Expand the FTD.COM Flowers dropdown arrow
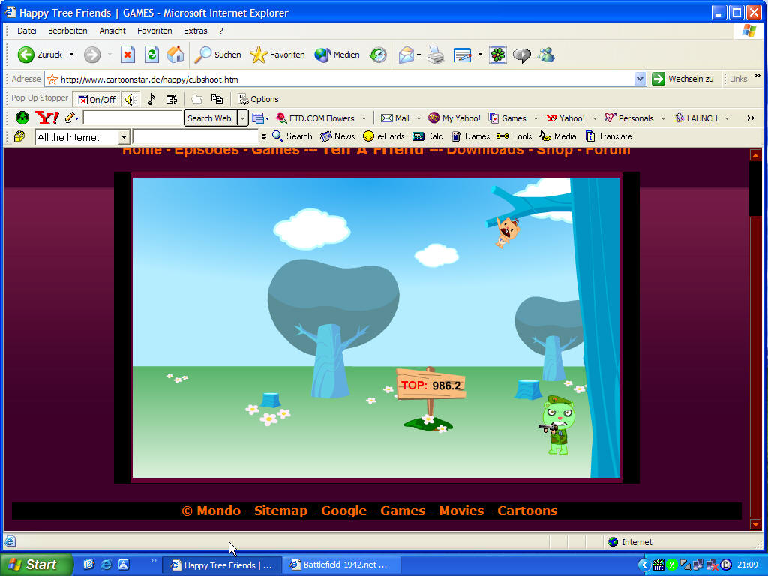Screen dimensions: 768x576 point(364,118)
